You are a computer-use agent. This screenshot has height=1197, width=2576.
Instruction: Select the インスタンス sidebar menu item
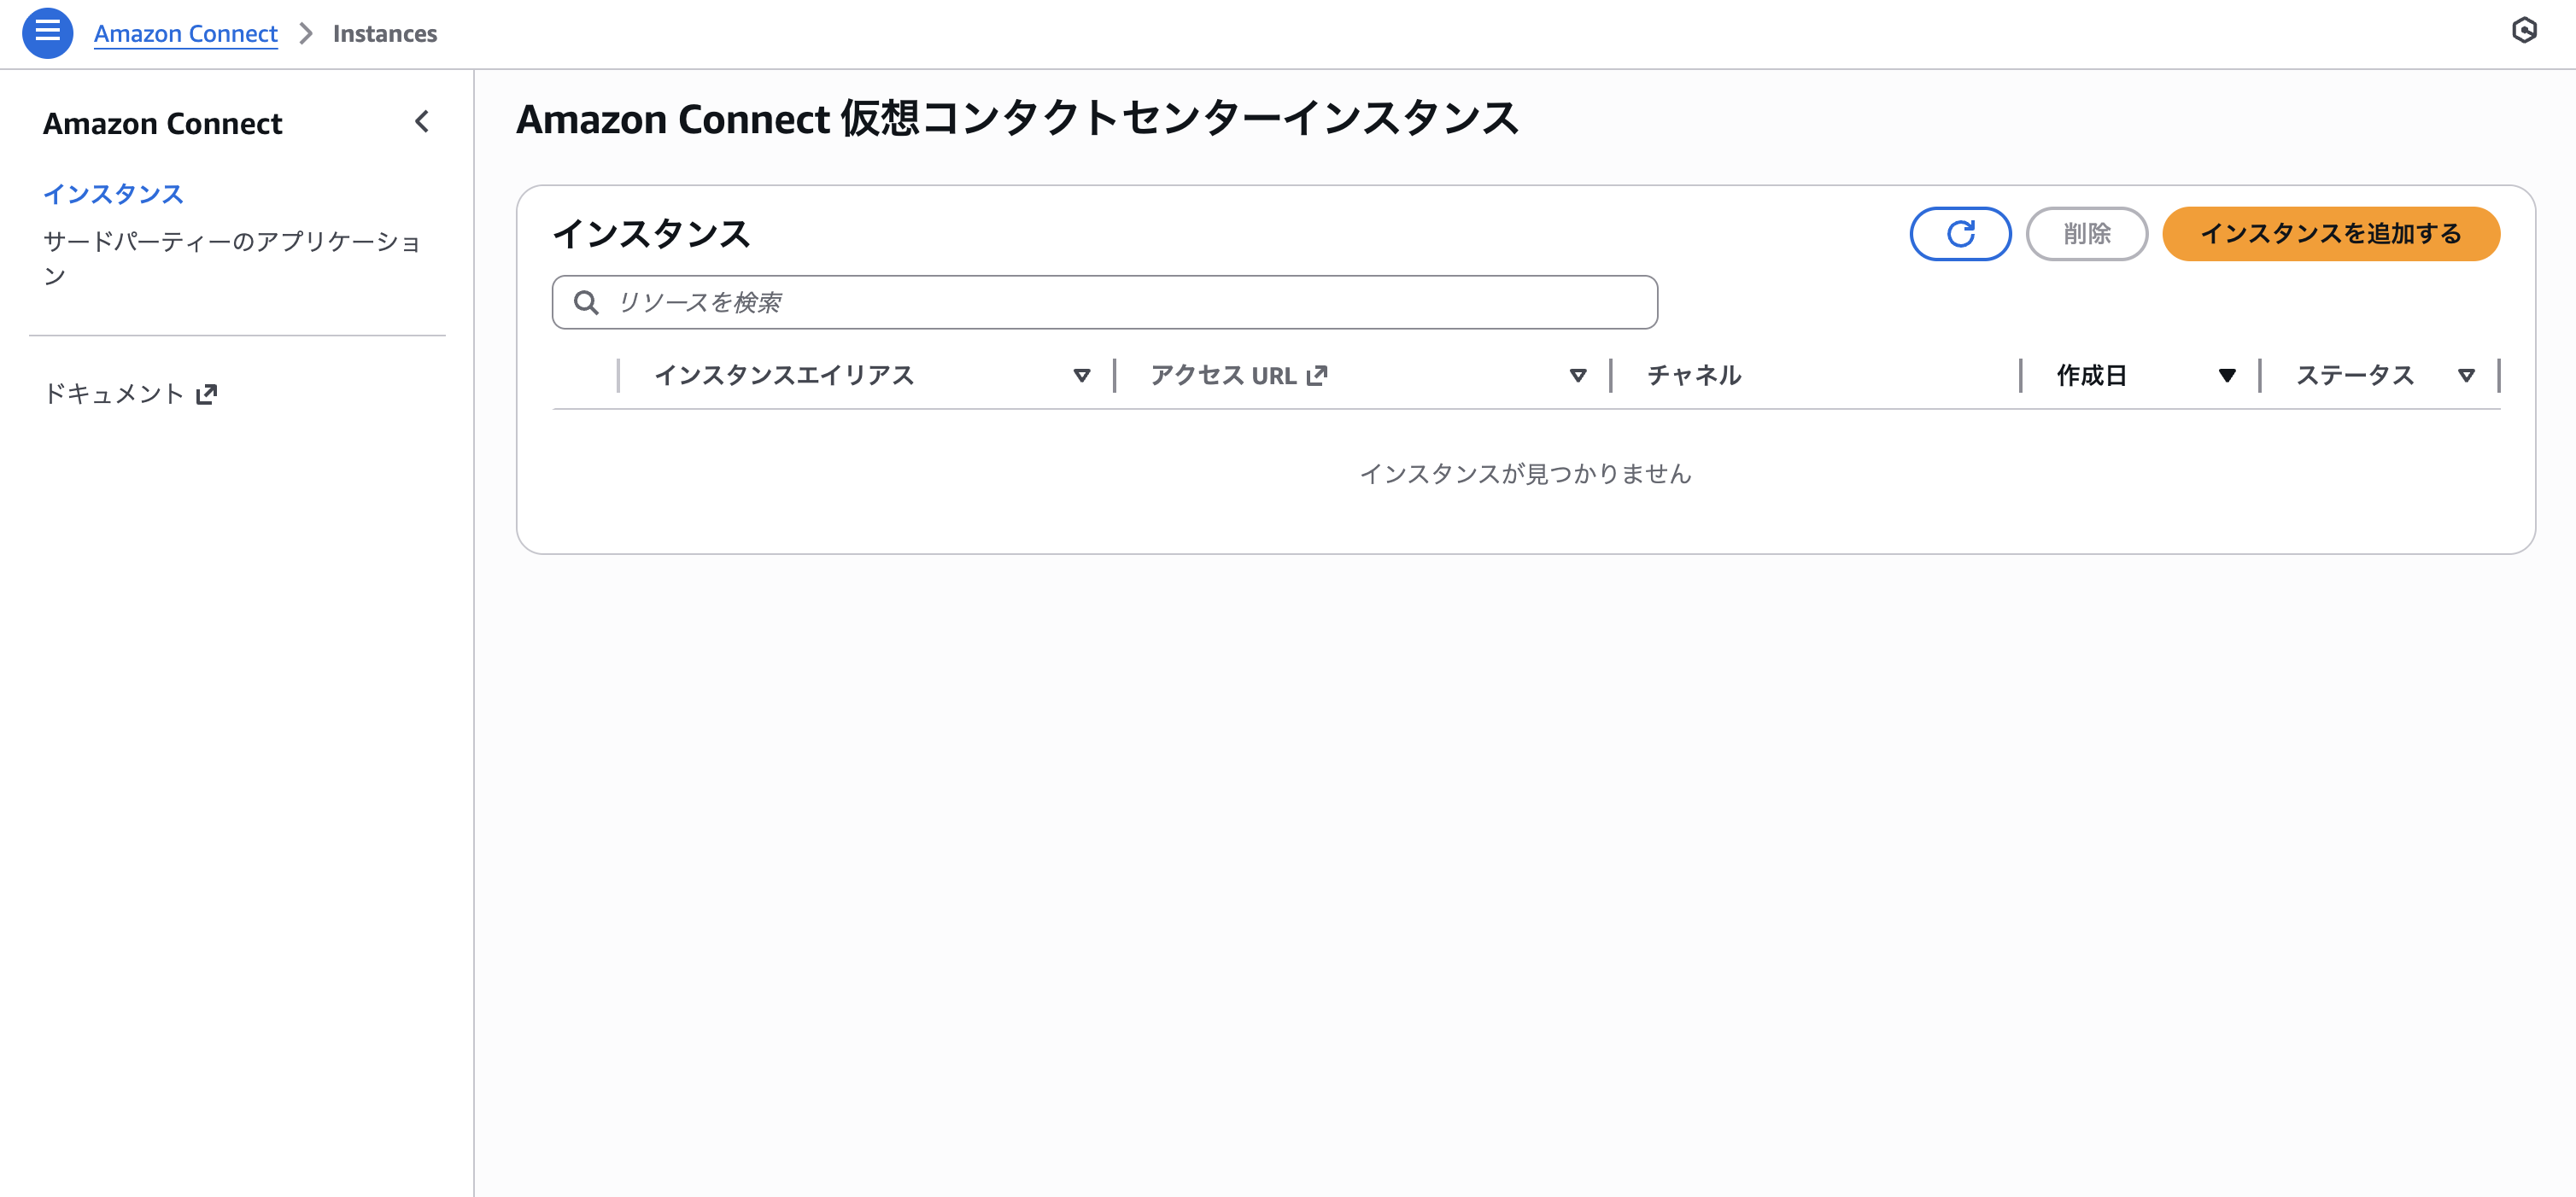coord(113,193)
